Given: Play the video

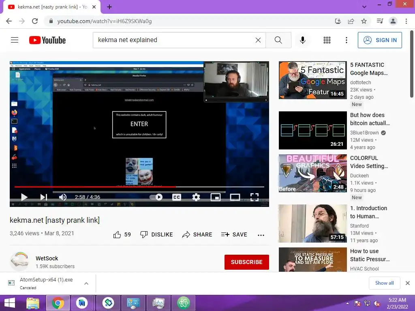Looking at the screenshot, I should point(24,197).
